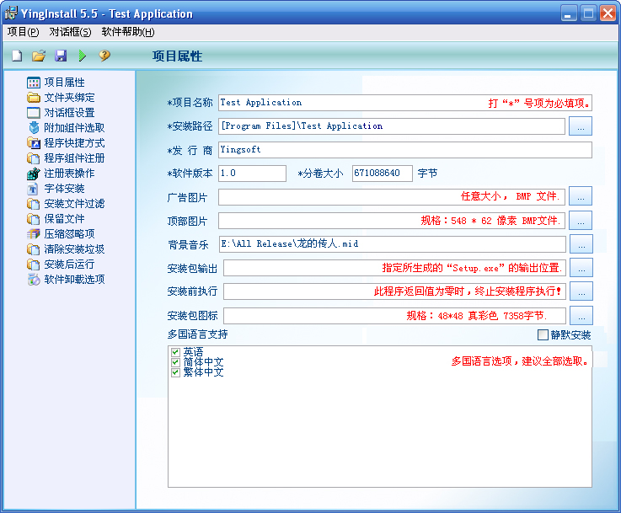Click the 广告图片 input field
The image size is (621, 513).
click(392, 197)
